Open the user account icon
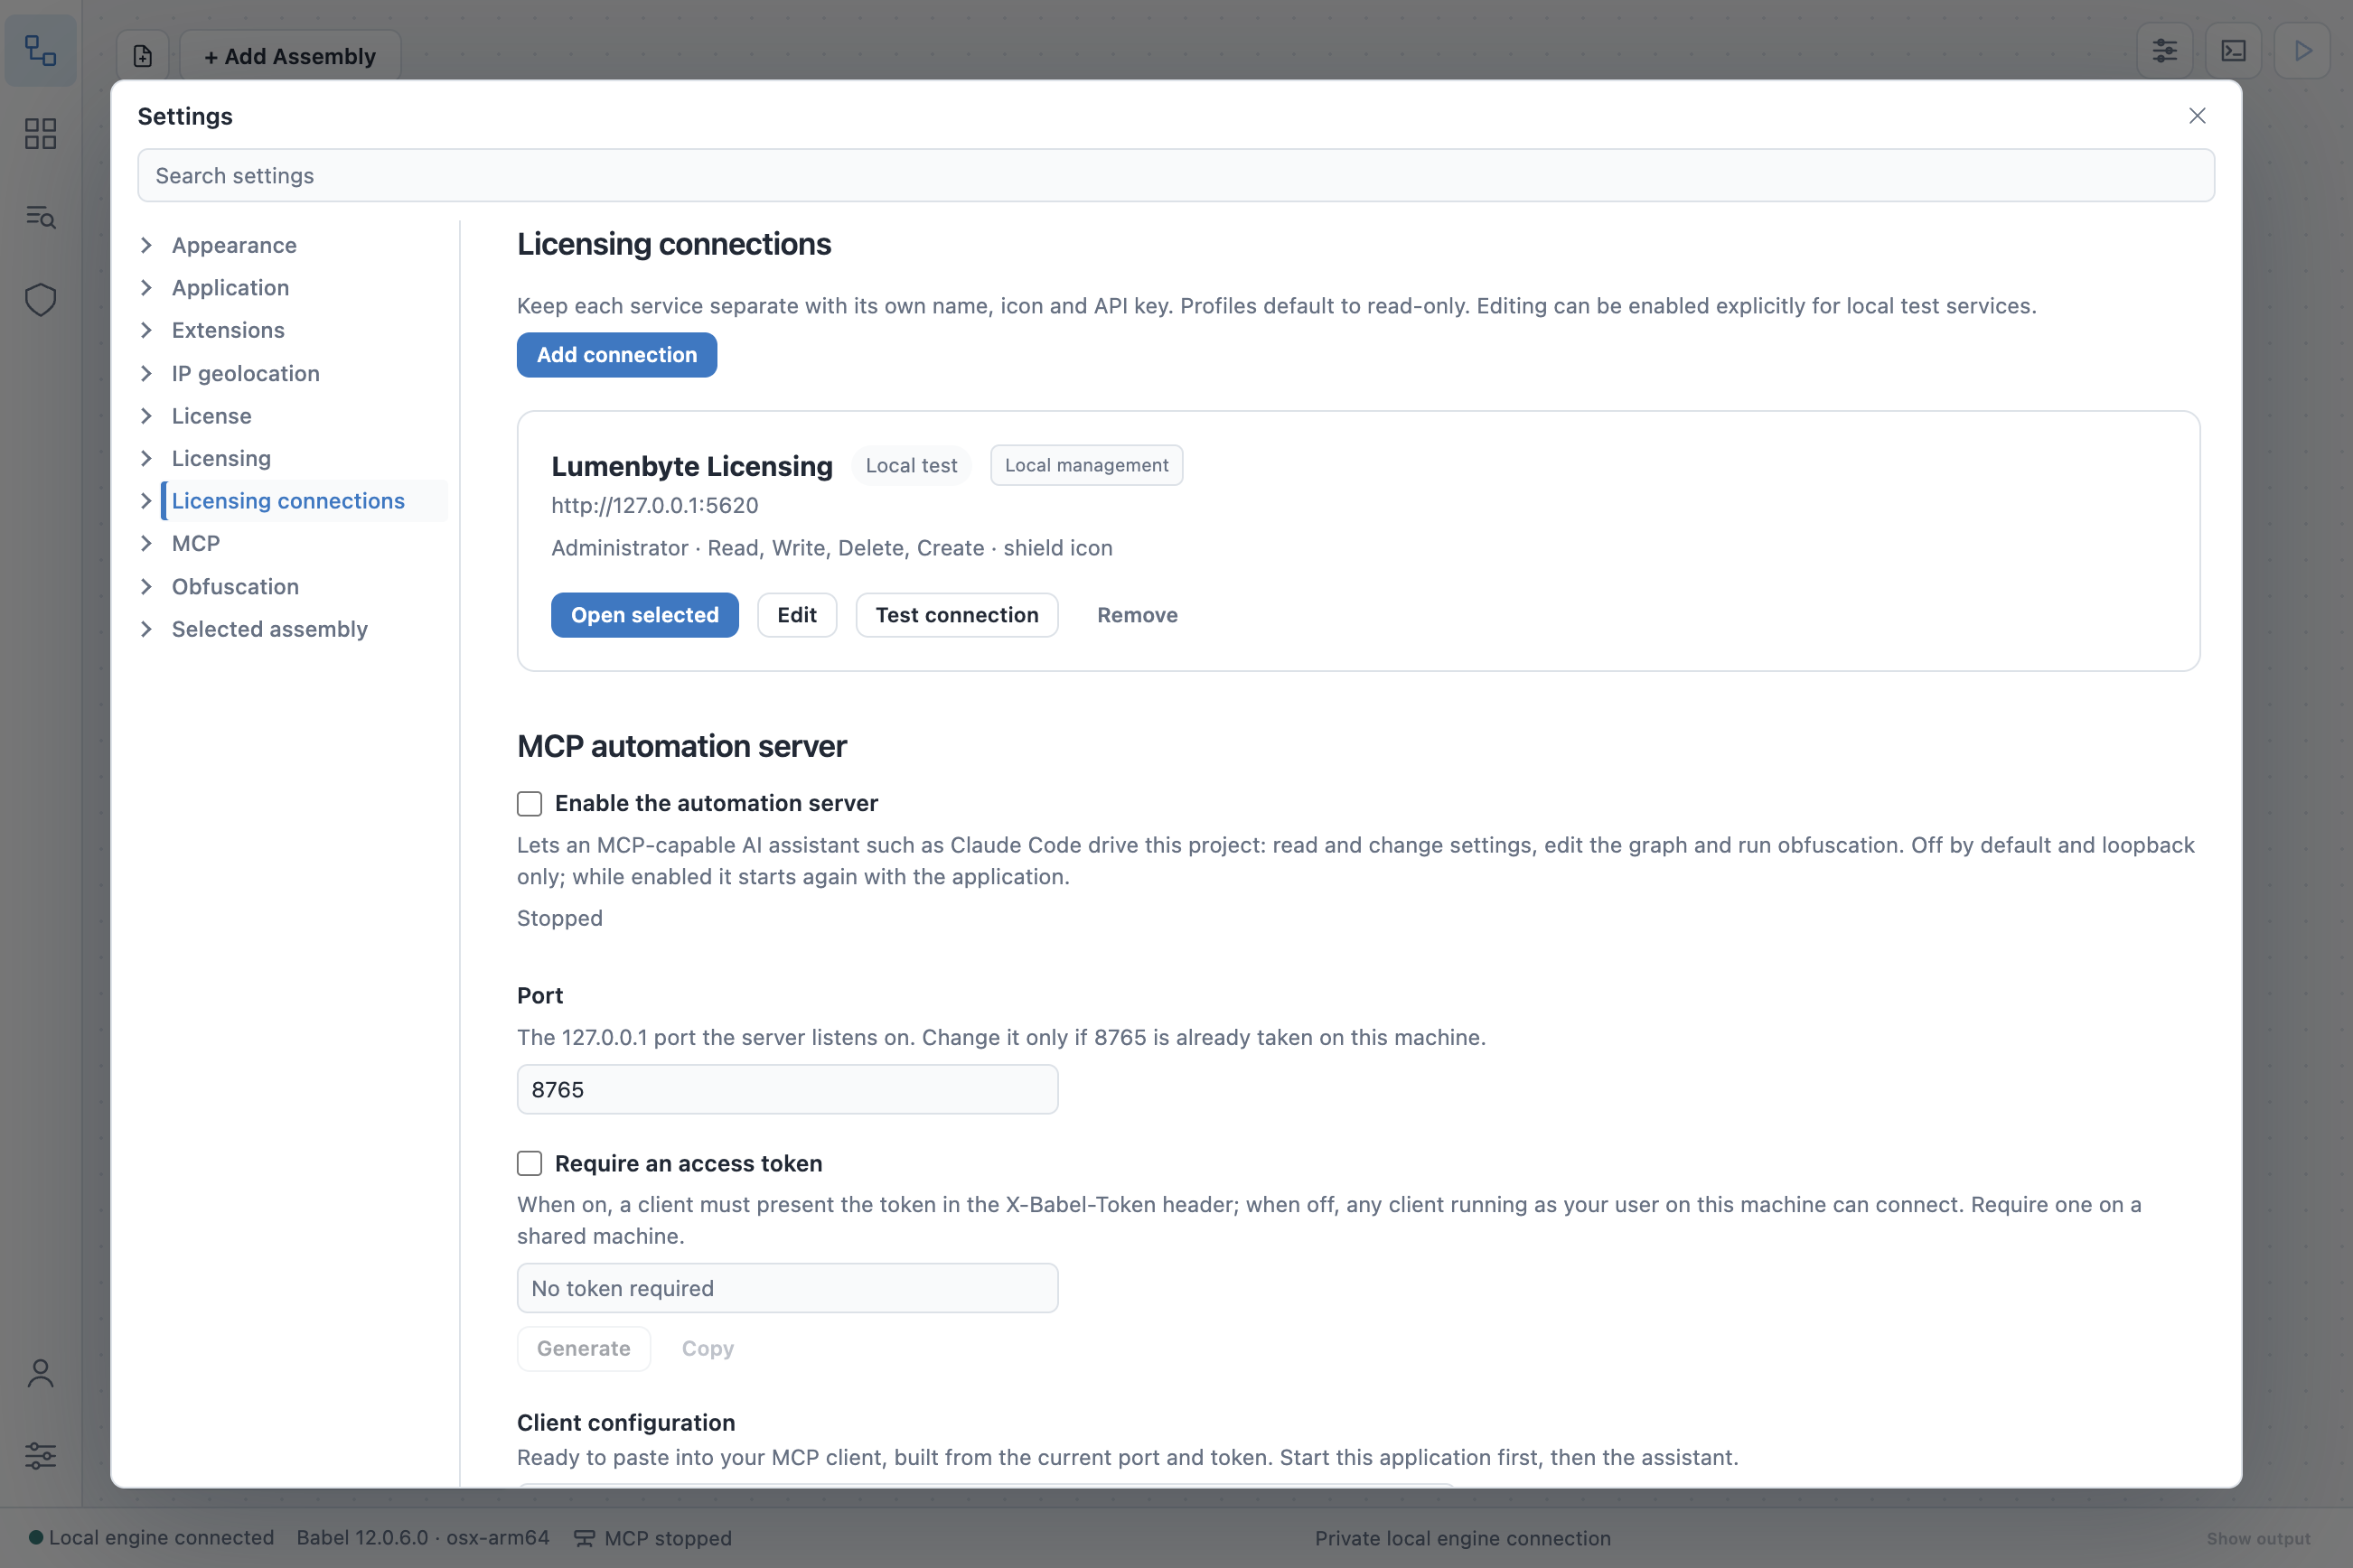2353x1568 pixels. click(x=40, y=1373)
